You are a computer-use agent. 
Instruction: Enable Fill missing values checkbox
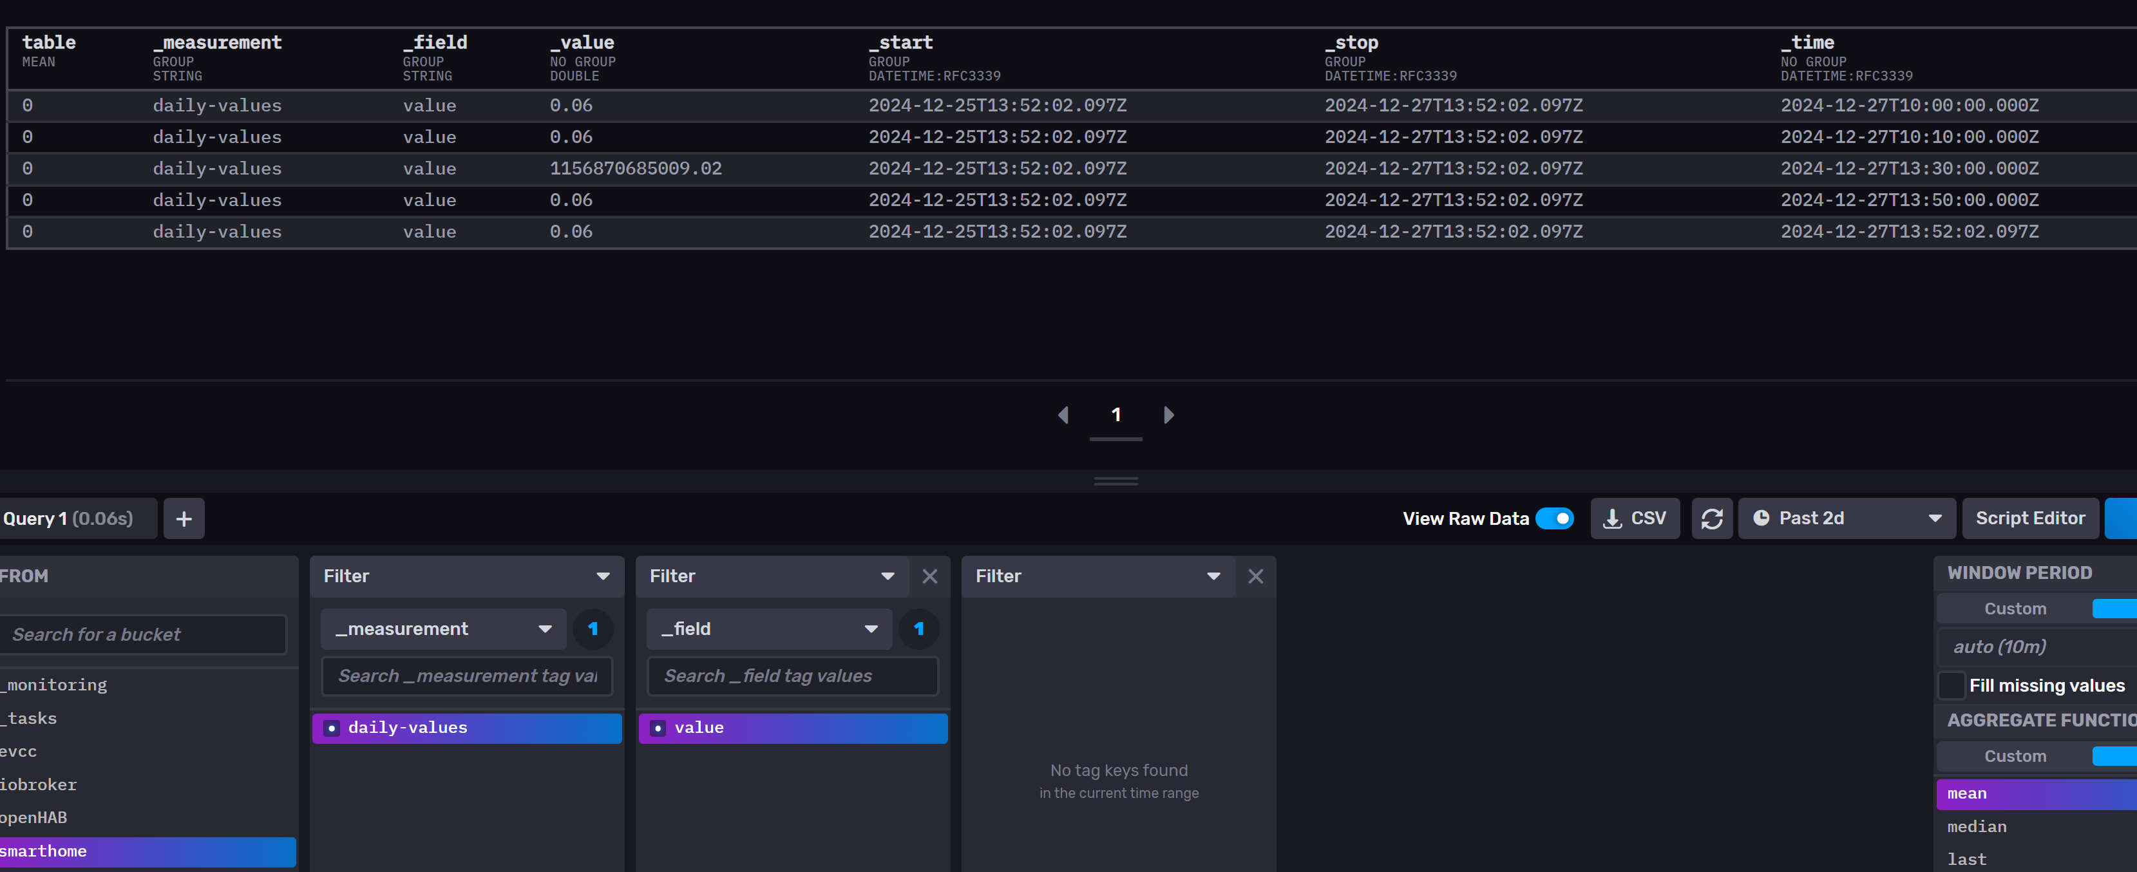(x=1951, y=685)
